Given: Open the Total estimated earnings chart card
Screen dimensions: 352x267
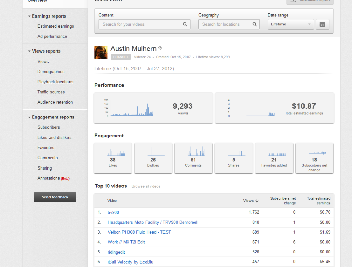Looking at the screenshot, I should (x=275, y=108).
